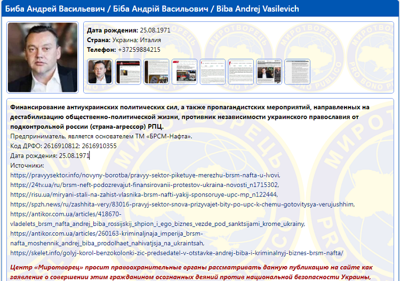Click the Код ДРФО number line
The image size is (400, 281).
pos(63,146)
